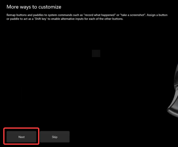
Task: Select the Skip button
Action: [54, 137]
